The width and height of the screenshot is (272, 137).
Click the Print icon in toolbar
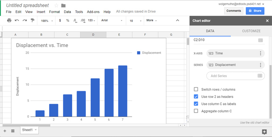(9, 20)
